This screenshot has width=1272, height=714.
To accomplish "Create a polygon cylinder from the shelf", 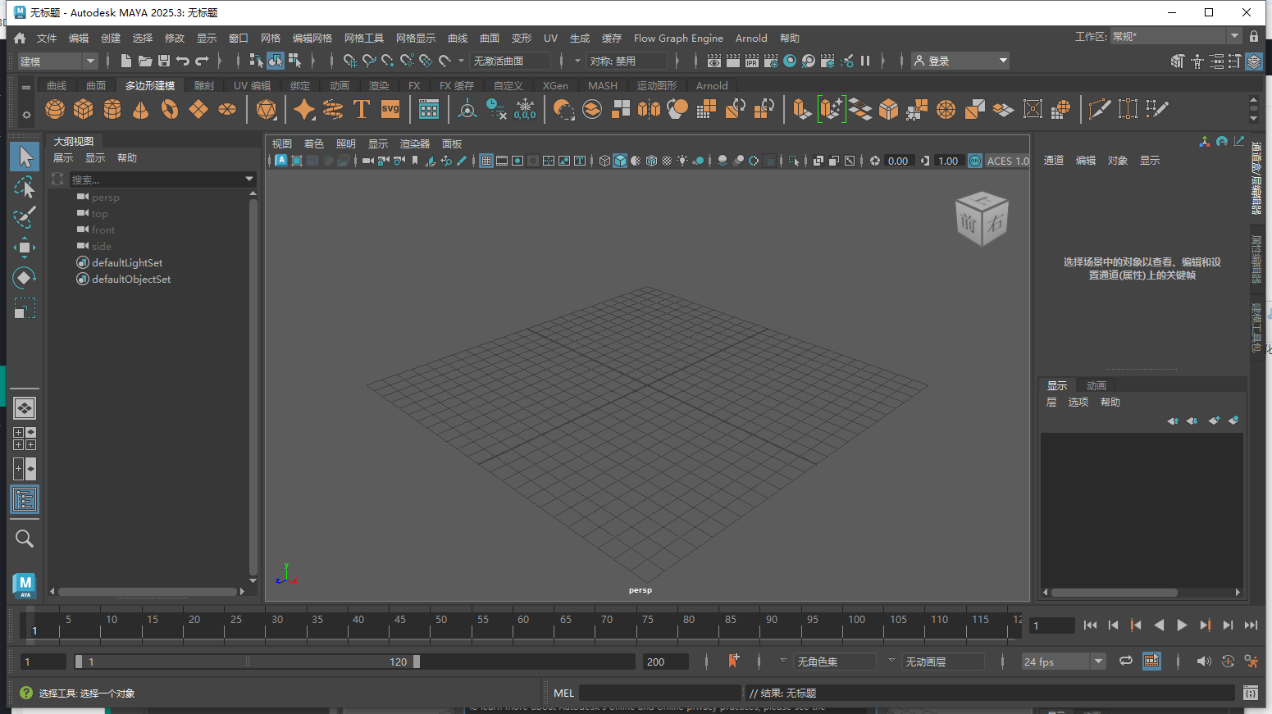I will 112,109.
